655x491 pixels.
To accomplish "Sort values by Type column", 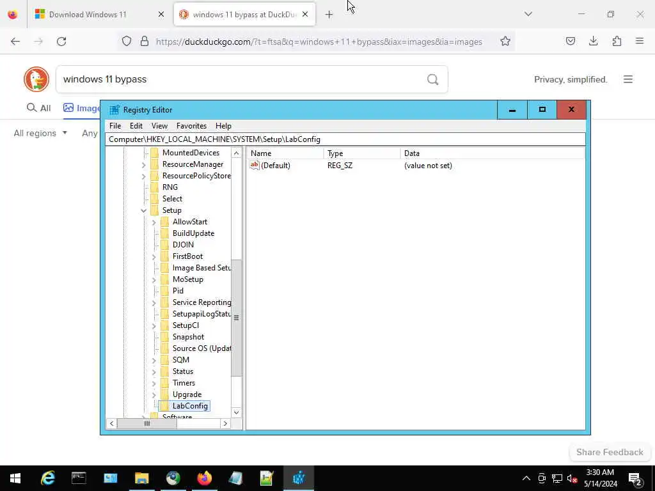I will (x=362, y=153).
